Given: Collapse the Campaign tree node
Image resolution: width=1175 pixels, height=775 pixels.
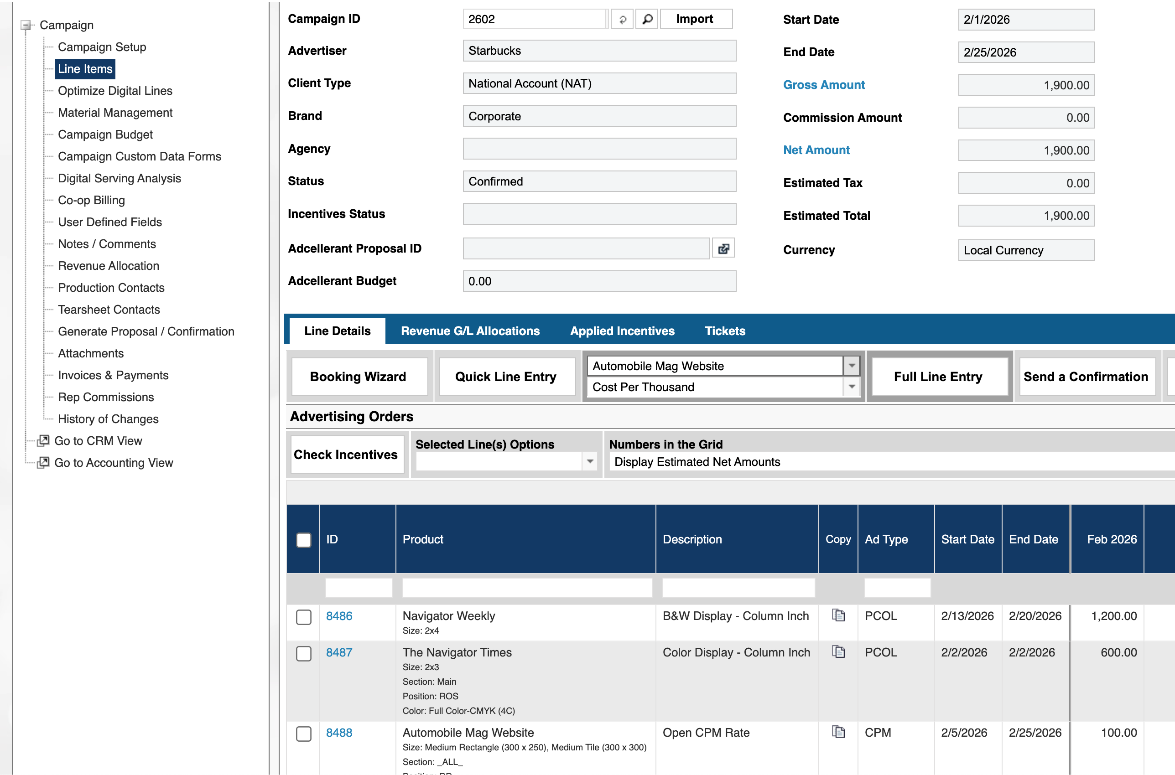Looking at the screenshot, I should point(26,25).
